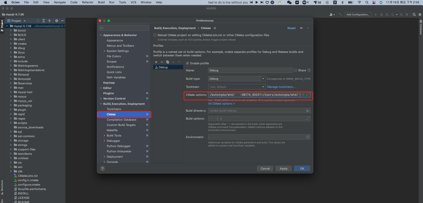Image resolution: width=423 pixels, height=203 pixels.
Task: Click the Share help question mark icon
Action: point(309,70)
